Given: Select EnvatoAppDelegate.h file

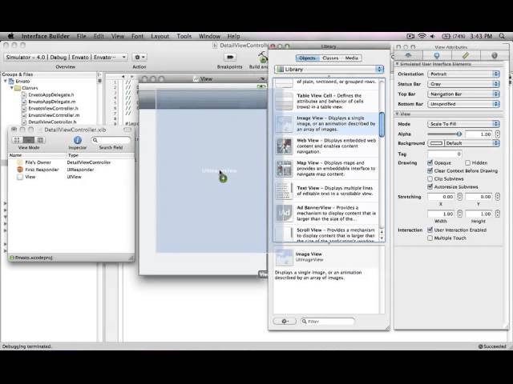Looking at the screenshot, I should tap(50, 94).
